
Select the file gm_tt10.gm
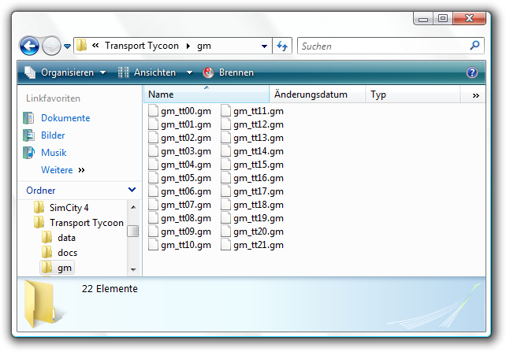[x=186, y=246]
